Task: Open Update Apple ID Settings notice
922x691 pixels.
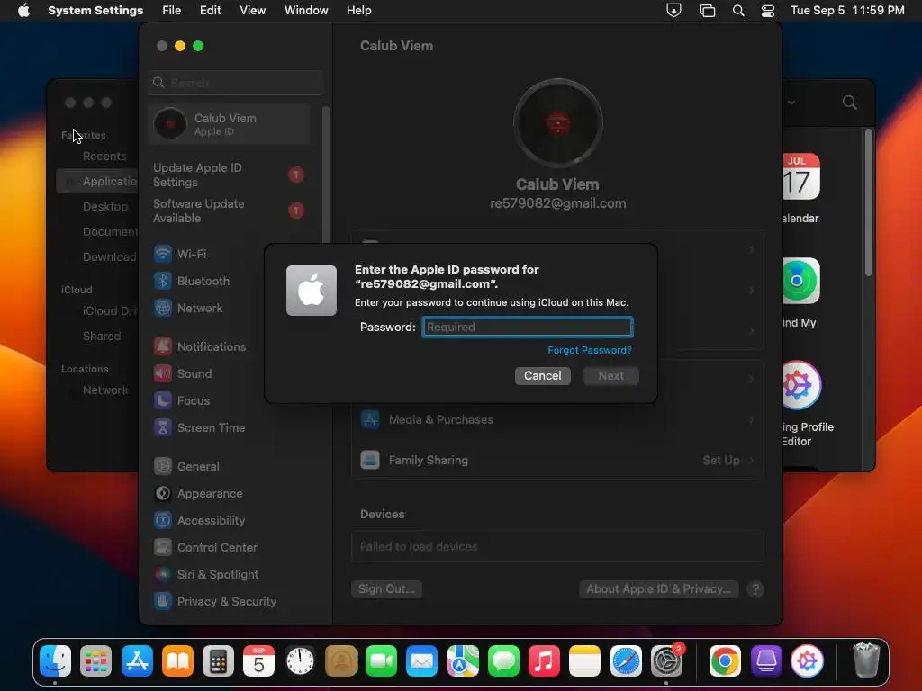Action: point(230,175)
